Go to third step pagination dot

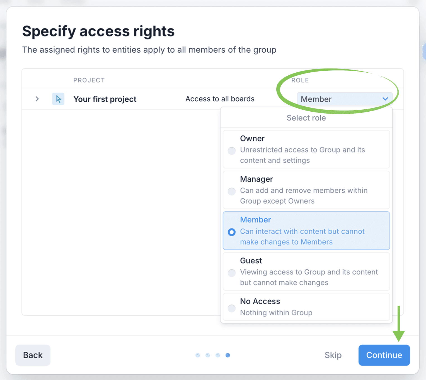pos(218,355)
